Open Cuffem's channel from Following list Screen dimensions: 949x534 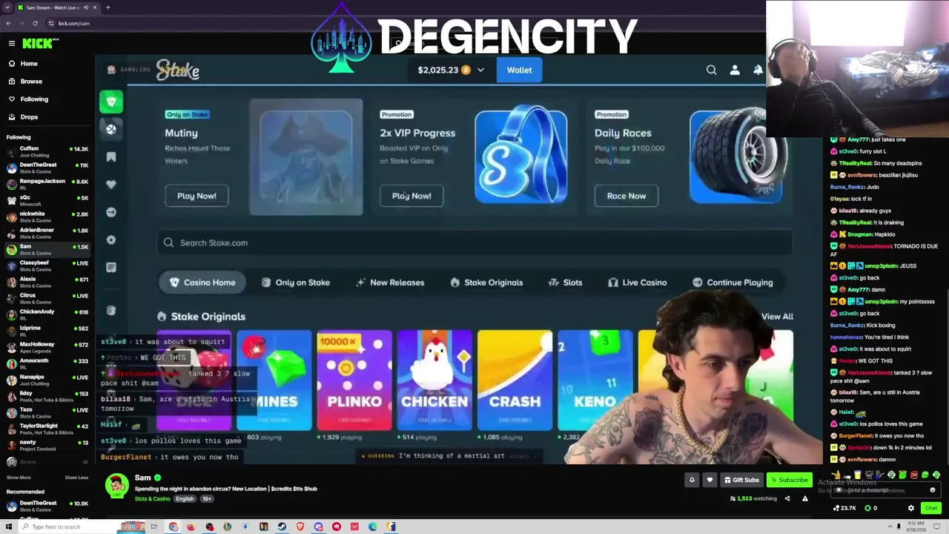(46, 151)
